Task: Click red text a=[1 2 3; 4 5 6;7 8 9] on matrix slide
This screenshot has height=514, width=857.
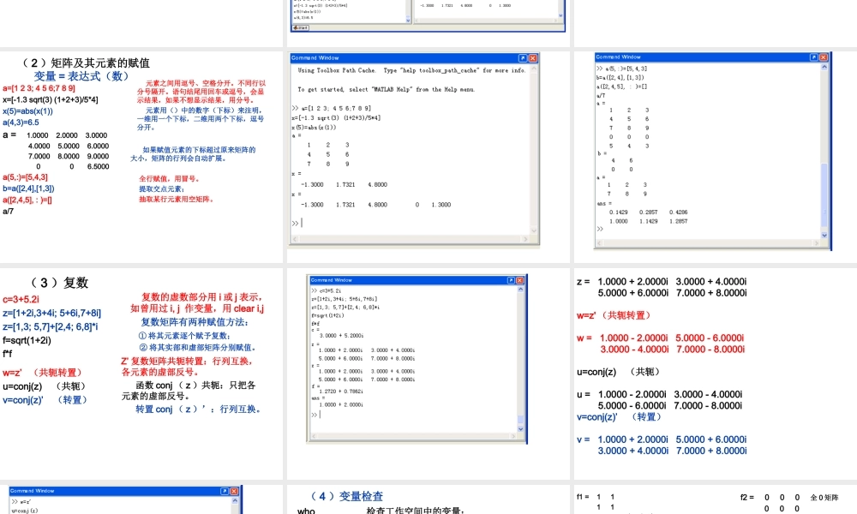Action: coord(39,88)
